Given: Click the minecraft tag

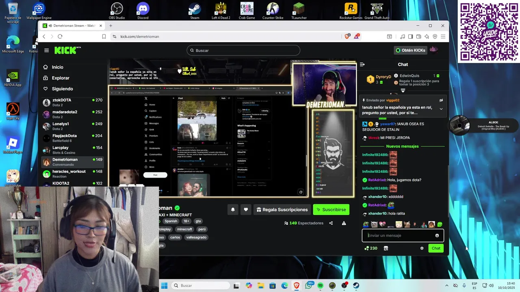Looking at the screenshot, I should pos(184,229).
